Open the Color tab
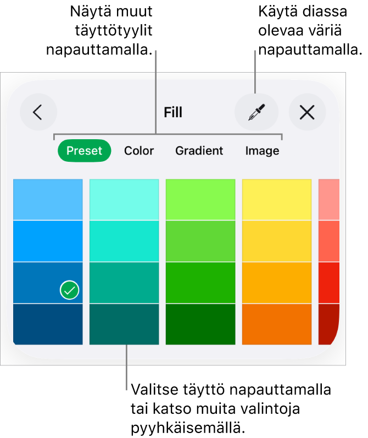This screenshot has width=368, height=438. (x=139, y=151)
